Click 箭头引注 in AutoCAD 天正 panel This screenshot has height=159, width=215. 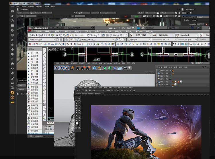pos(34,106)
